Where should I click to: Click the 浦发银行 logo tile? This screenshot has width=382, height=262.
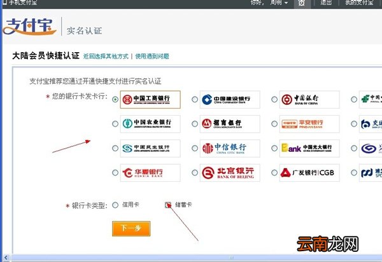click(x=371, y=173)
